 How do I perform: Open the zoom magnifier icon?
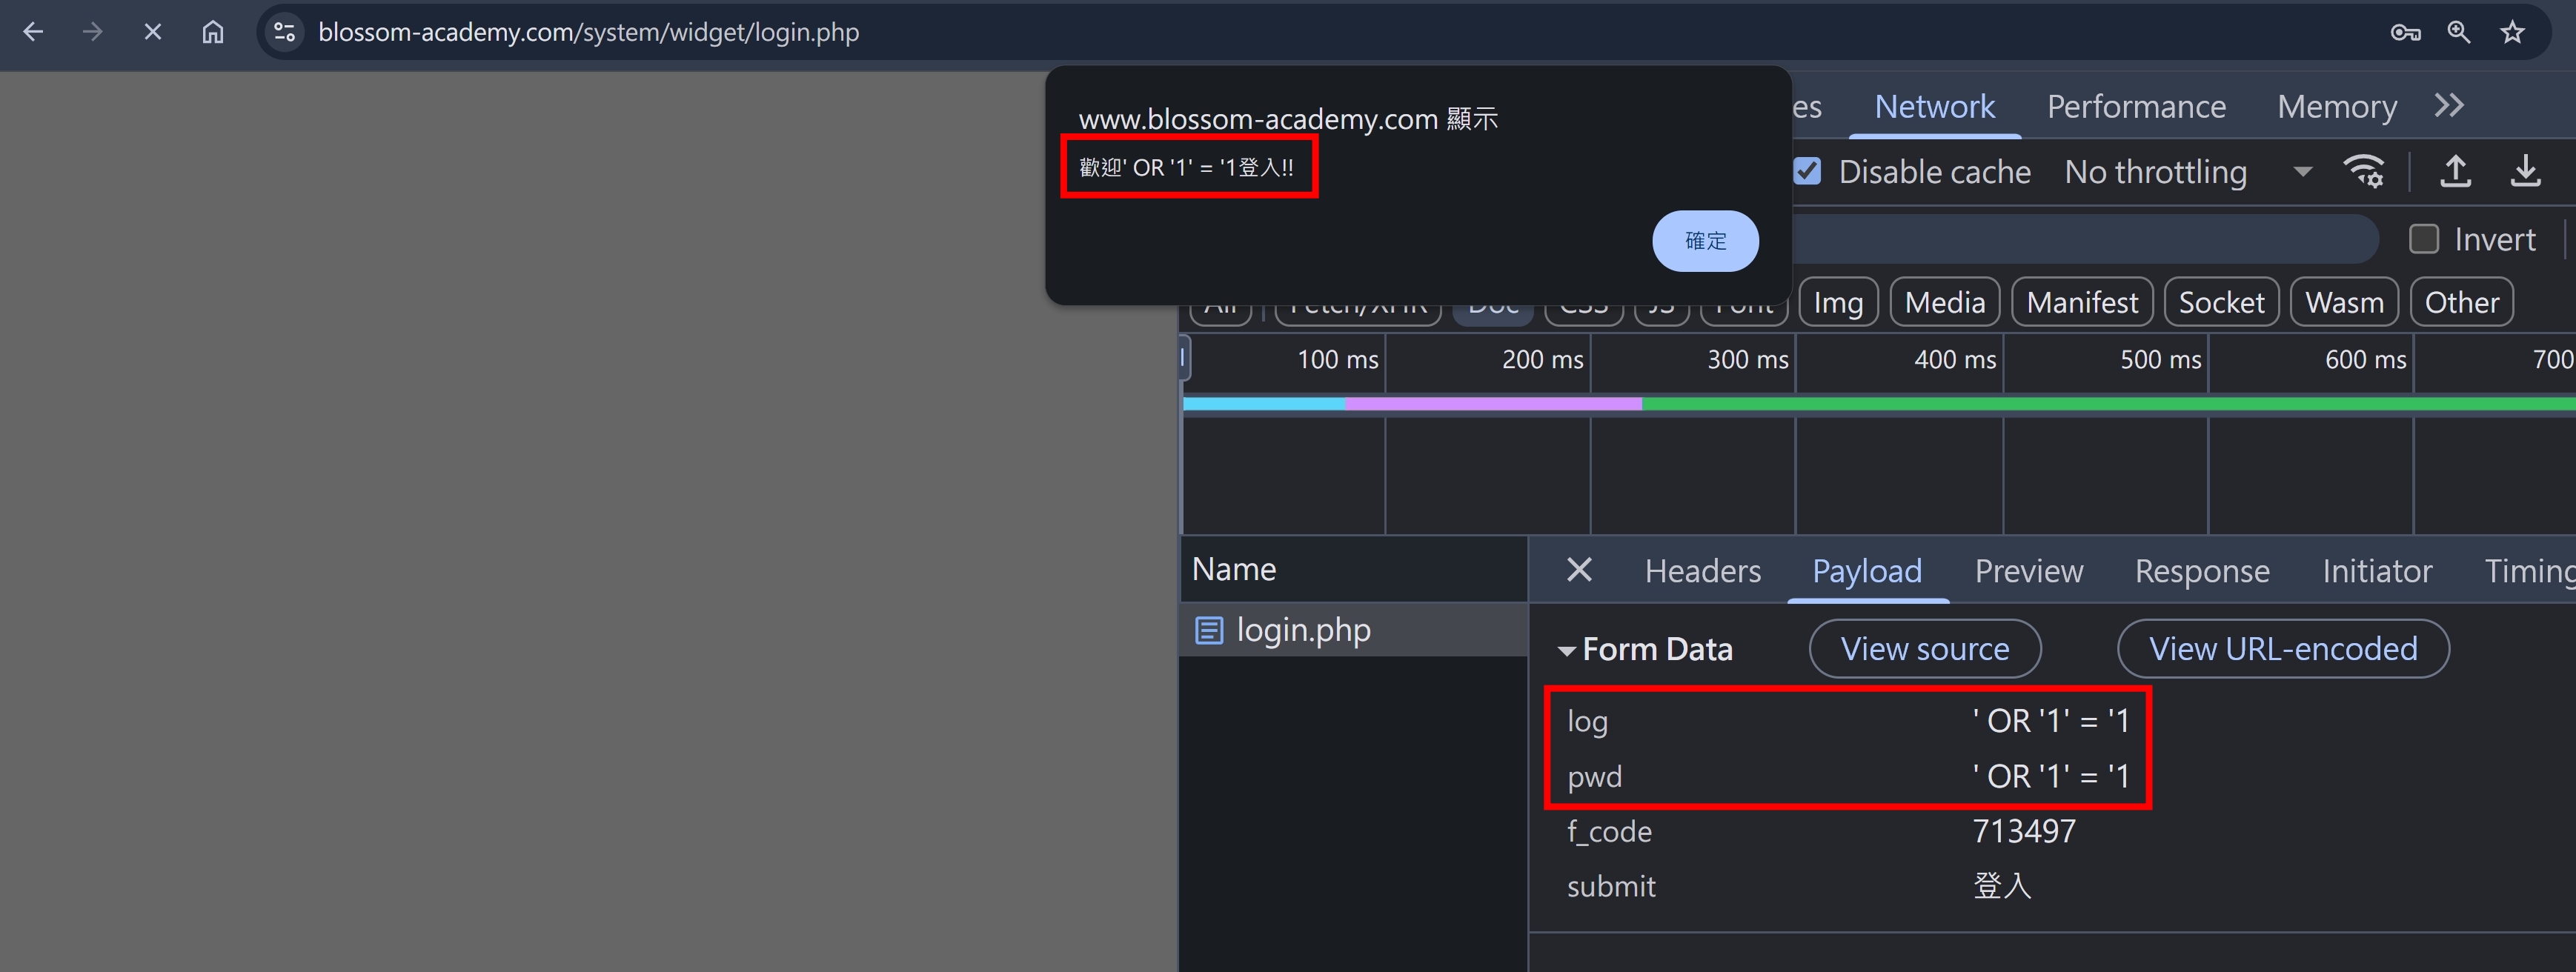pyautogui.click(x=2459, y=32)
